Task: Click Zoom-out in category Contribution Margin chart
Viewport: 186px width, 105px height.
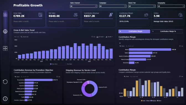Action: (x=130, y=46)
